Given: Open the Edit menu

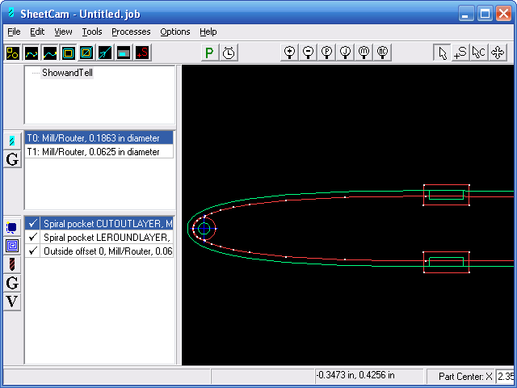Looking at the screenshot, I should coord(37,32).
